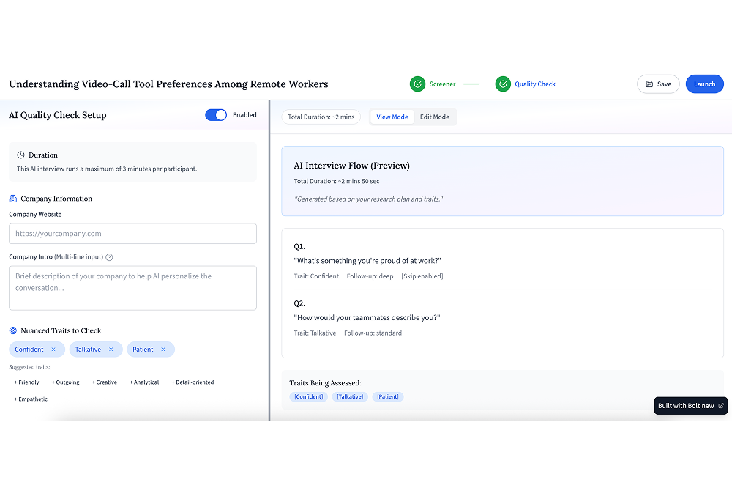The width and height of the screenshot is (732, 488).
Task: Click the Total Duration ~2 mins pill
Action: [321, 117]
